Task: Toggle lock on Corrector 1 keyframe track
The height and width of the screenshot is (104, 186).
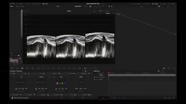Action: 96,77
